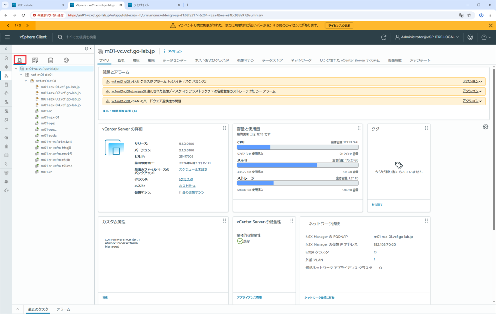Click the メモリ usage bar
Viewport: 496px width, 314px height.
(298, 165)
